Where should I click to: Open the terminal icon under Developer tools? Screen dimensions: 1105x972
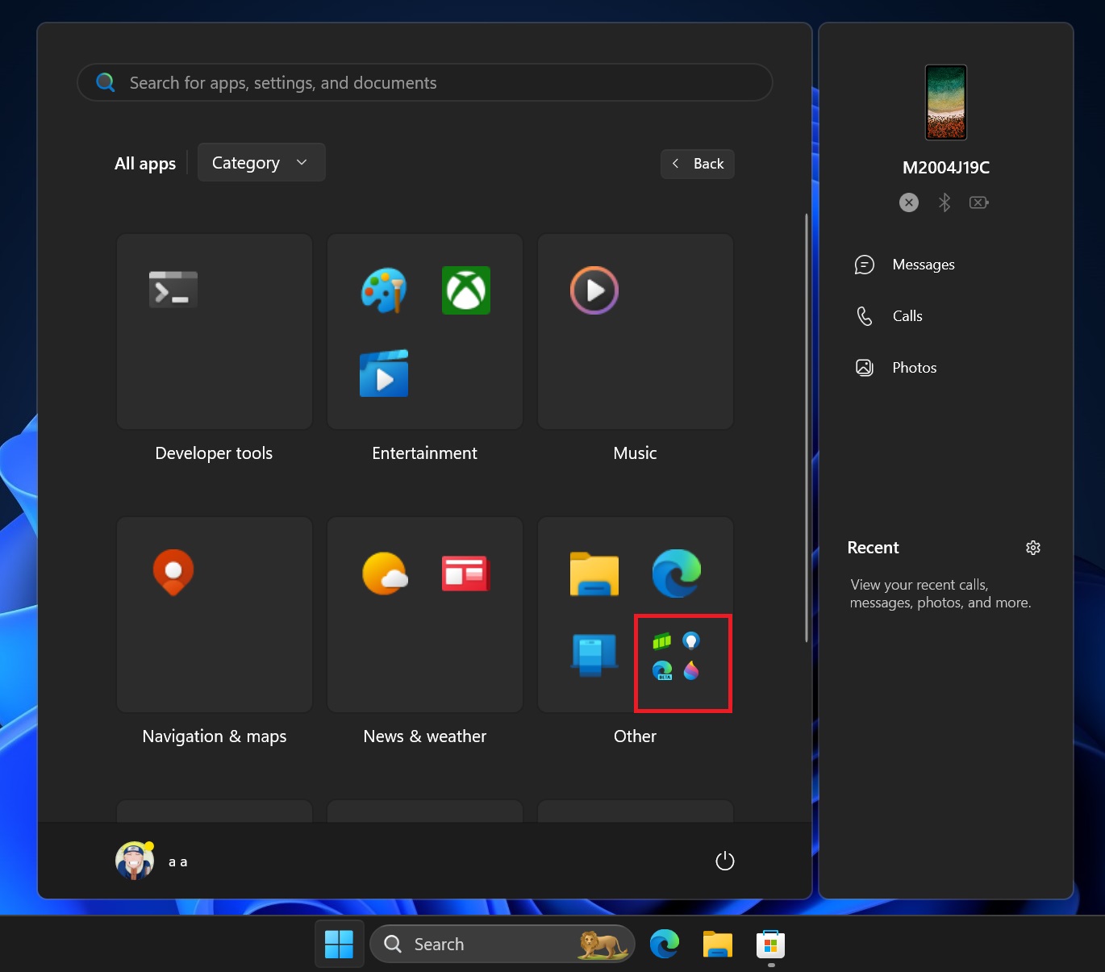pyautogui.click(x=173, y=290)
